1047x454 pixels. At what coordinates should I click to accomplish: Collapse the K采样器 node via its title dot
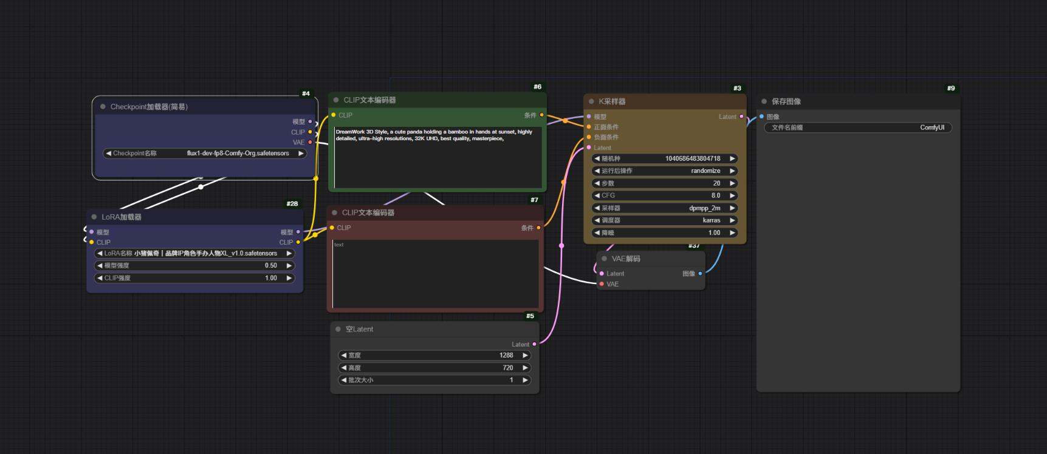tap(591, 101)
